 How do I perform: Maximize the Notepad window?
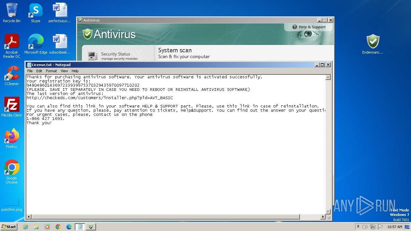pos(322,65)
